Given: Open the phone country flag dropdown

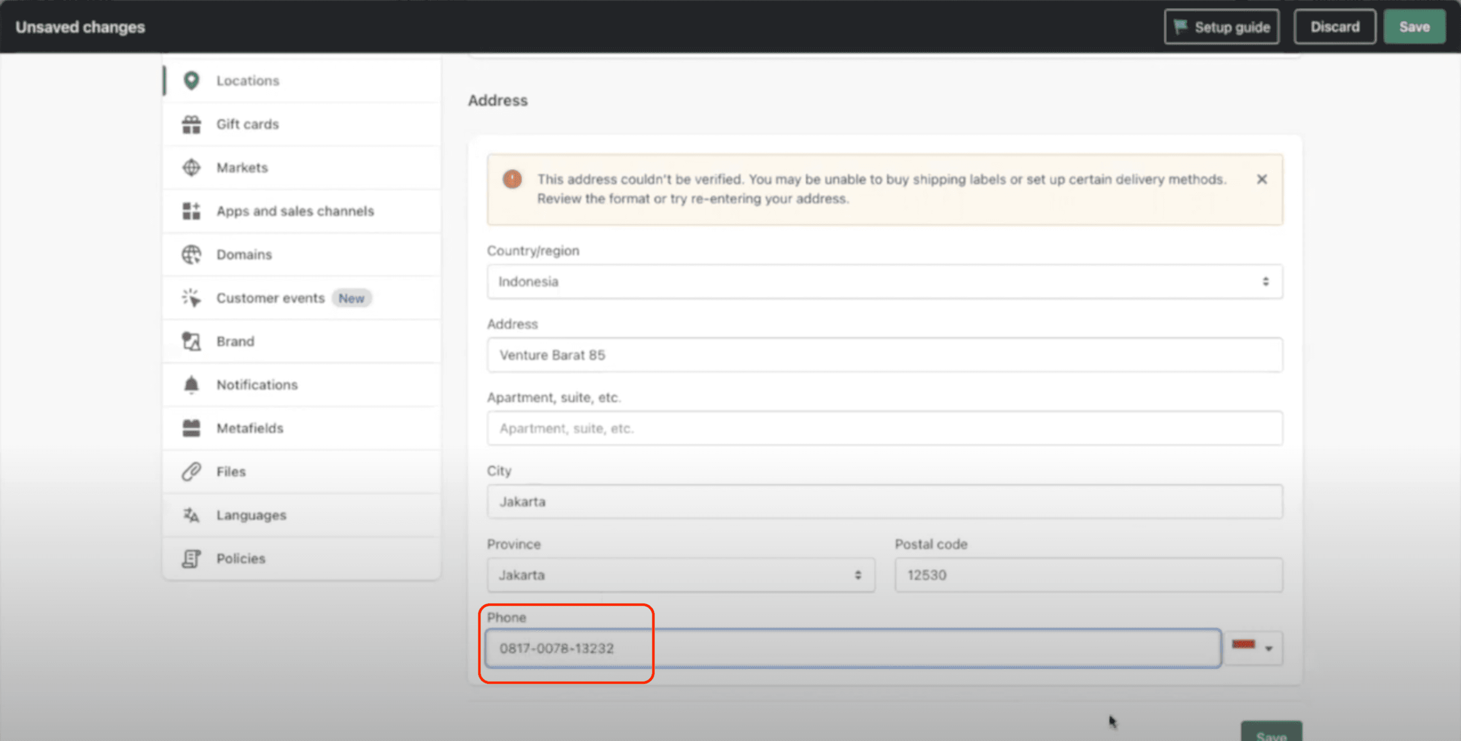Looking at the screenshot, I should (x=1254, y=648).
